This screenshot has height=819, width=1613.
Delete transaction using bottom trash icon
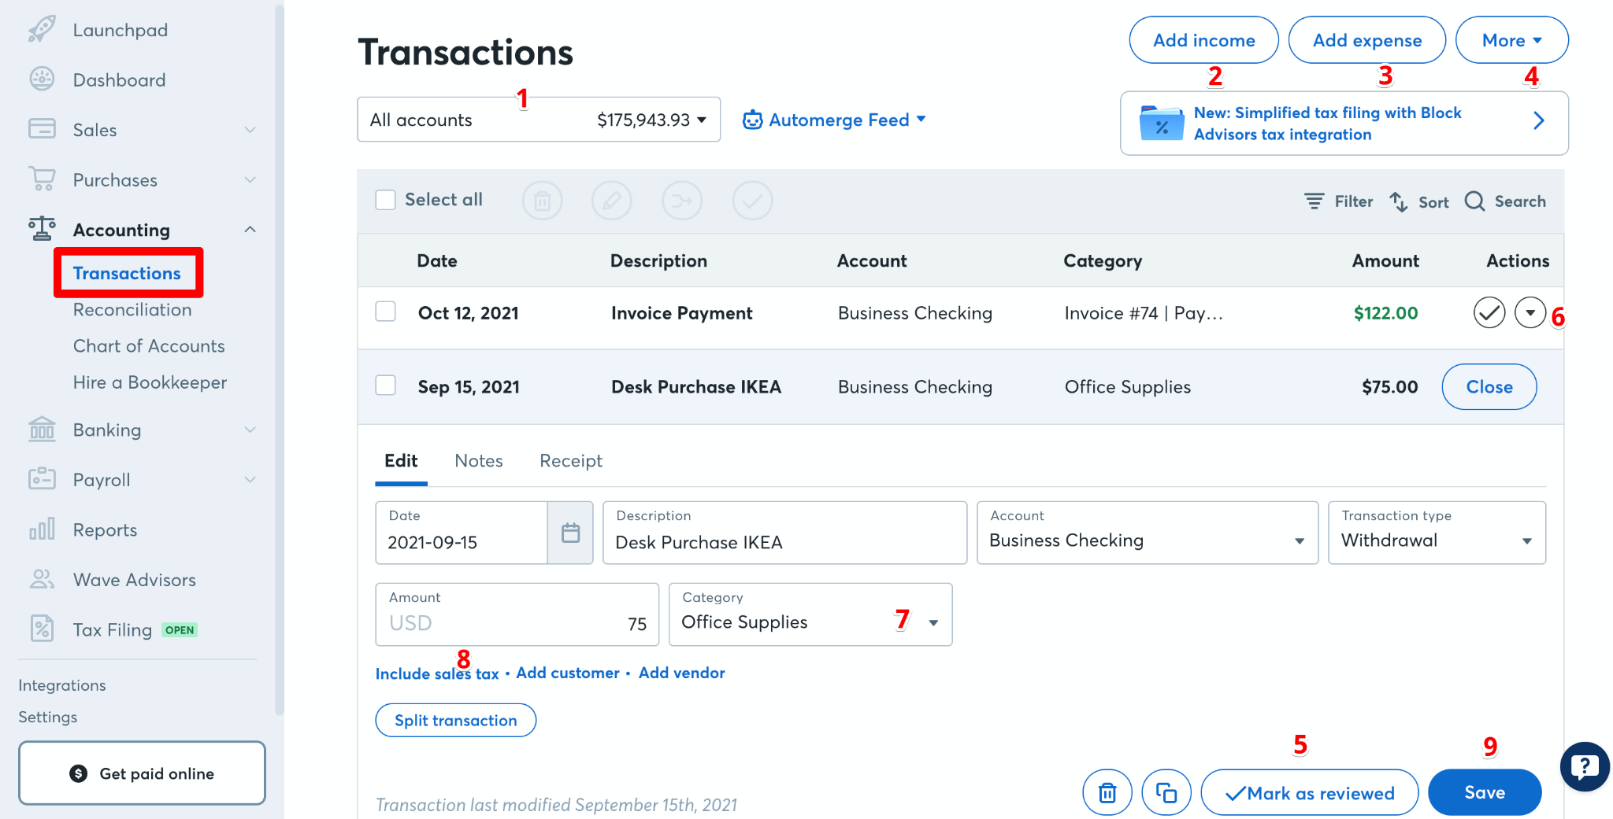pos(1107,792)
